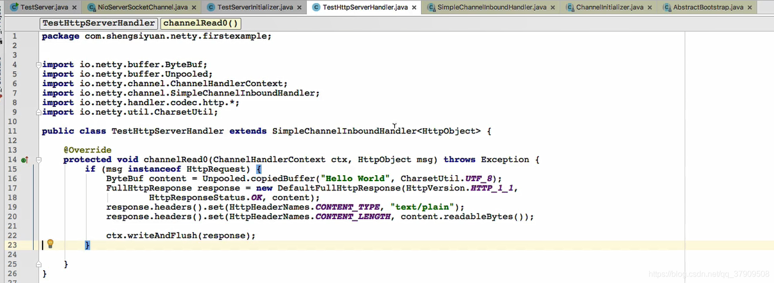Click ctx.writeAndFlush(response) statement
Viewport: 774px width, 283px height.
[x=181, y=236]
